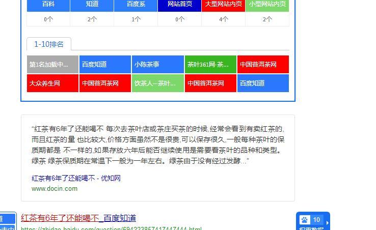
Task: Open the 百度知道 cell below 中国普洱茶网
Action: click(263, 83)
